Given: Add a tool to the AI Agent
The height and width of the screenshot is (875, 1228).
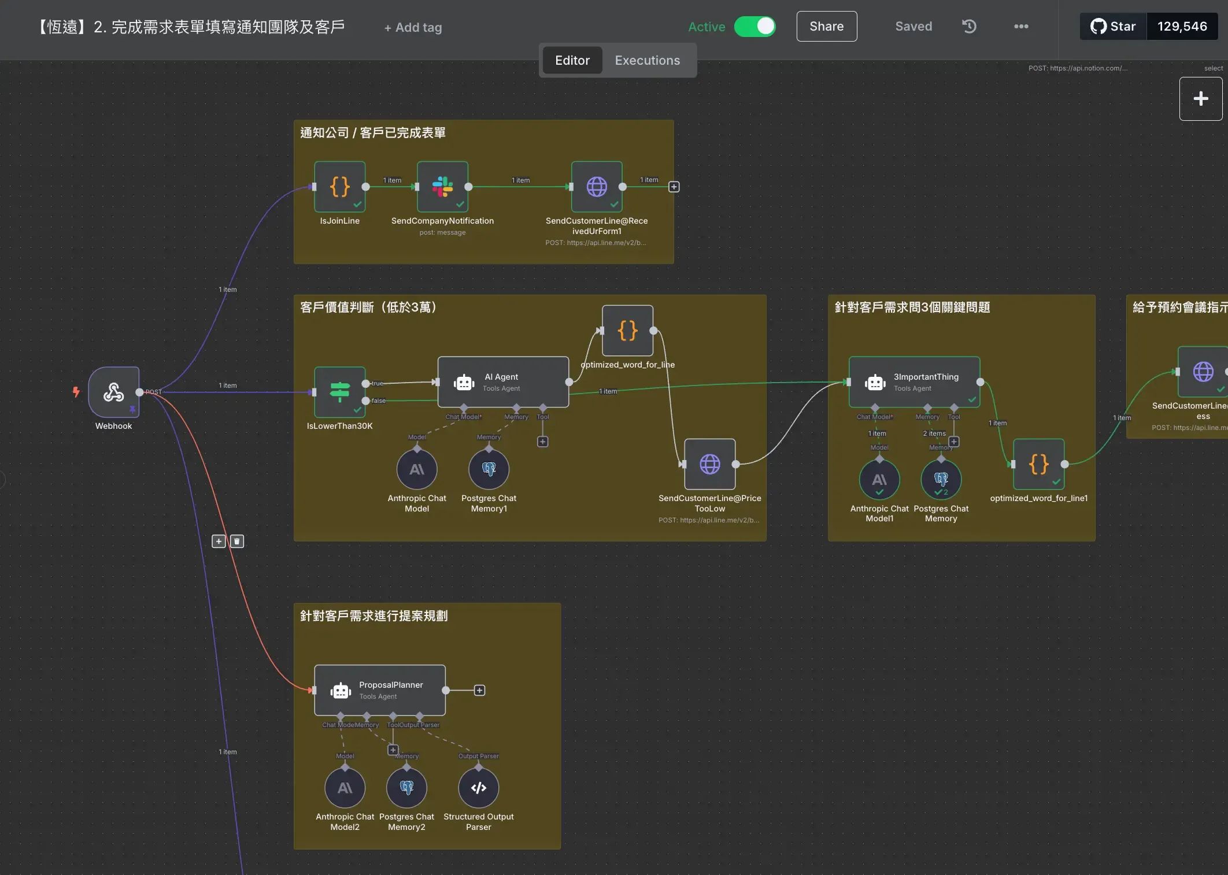Looking at the screenshot, I should [x=542, y=442].
